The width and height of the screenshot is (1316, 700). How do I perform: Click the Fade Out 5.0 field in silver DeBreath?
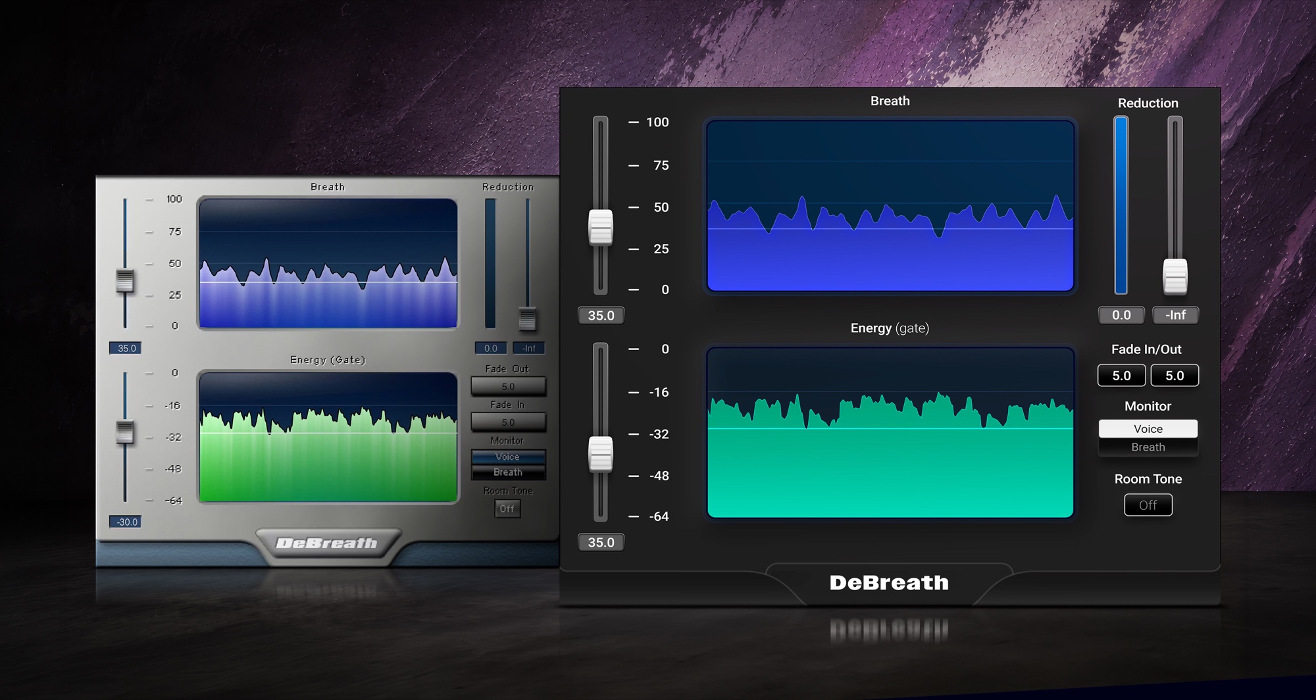pos(508,387)
